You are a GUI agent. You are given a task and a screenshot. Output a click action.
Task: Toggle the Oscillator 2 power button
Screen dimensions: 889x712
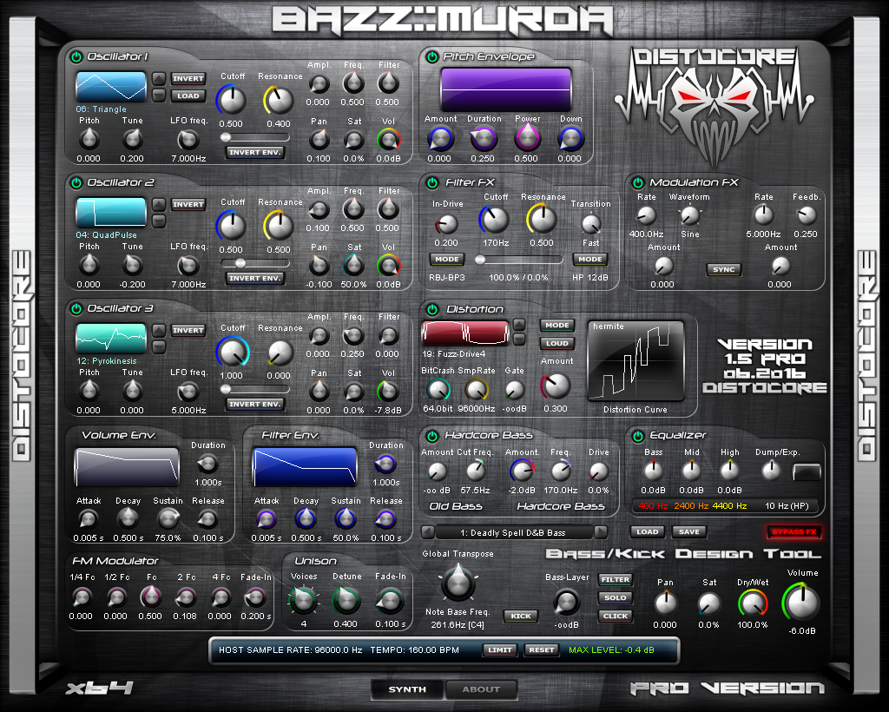pyautogui.click(x=76, y=182)
